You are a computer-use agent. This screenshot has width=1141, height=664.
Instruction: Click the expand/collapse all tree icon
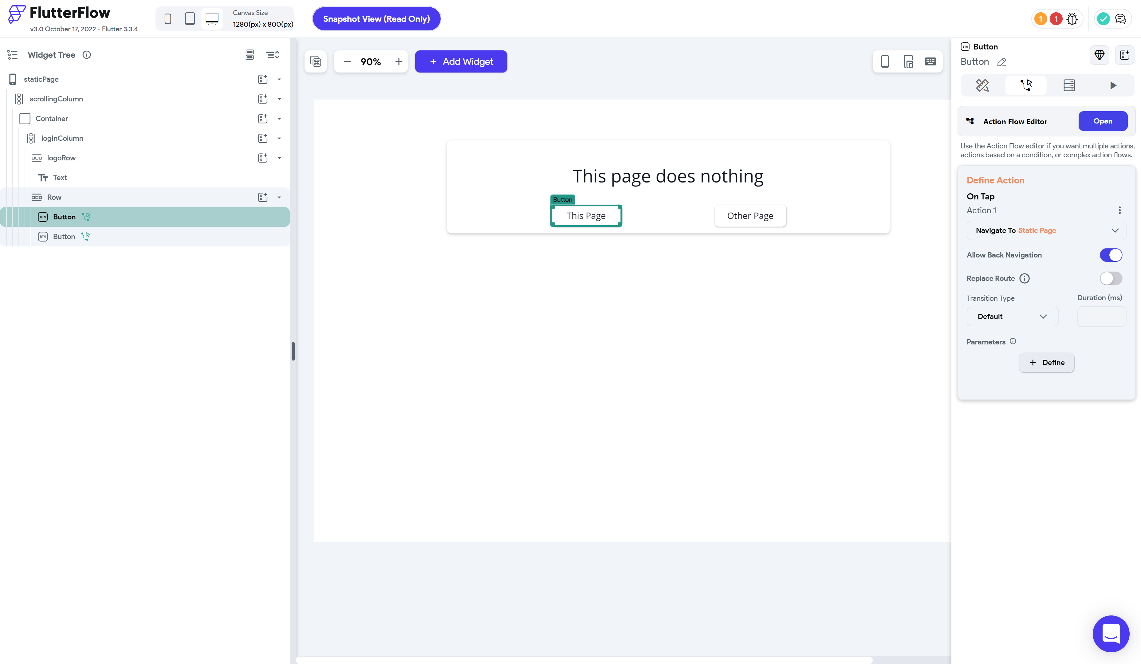pyautogui.click(x=273, y=55)
